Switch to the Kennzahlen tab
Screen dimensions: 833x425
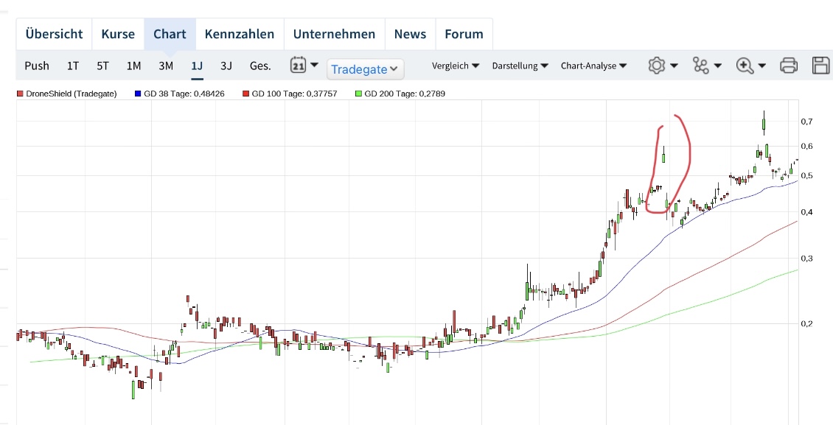[240, 34]
